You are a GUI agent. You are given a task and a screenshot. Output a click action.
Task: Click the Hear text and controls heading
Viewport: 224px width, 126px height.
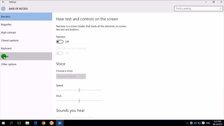pyautogui.click(x=87, y=19)
